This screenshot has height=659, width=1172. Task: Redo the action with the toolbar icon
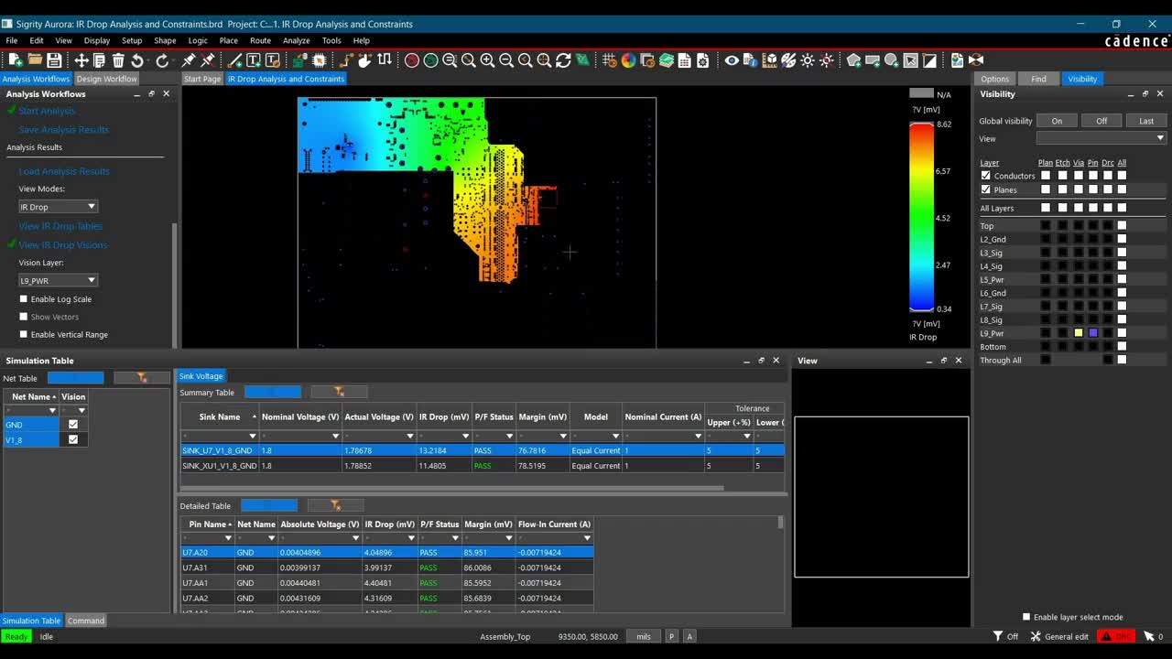point(162,60)
